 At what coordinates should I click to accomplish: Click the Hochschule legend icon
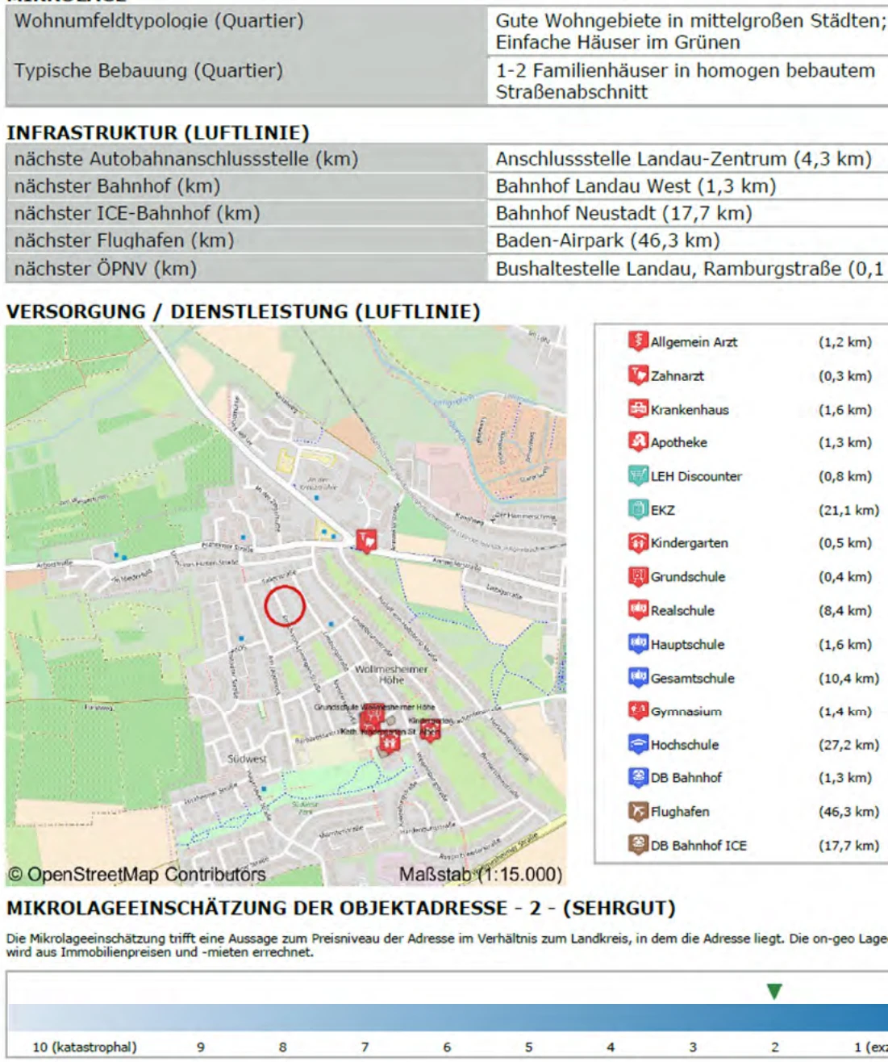638,745
